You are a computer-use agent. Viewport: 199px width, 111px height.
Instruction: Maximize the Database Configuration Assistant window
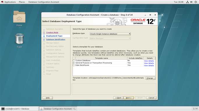[150, 15]
